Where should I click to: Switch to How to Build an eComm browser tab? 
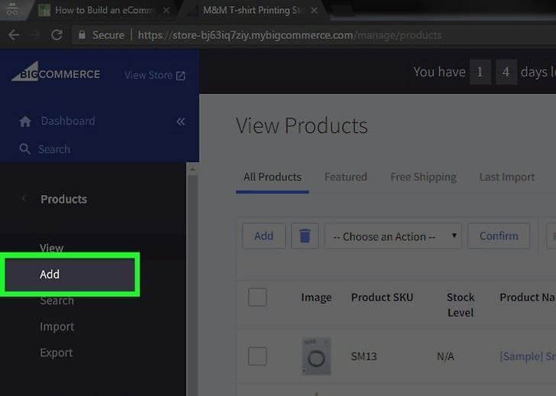click(104, 10)
